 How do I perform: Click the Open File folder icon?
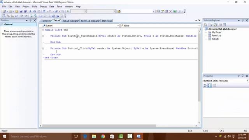(x=17, y=11)
